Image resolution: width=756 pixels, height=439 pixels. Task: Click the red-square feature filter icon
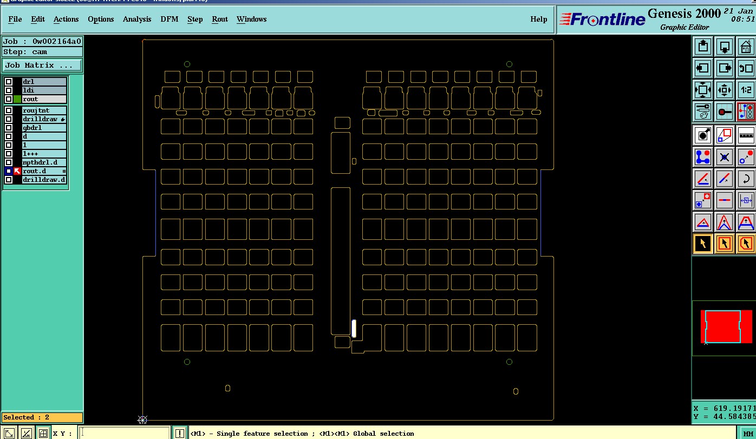(725, 112)
